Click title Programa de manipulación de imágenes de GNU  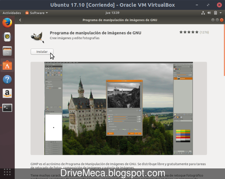[x=95, y=33]
